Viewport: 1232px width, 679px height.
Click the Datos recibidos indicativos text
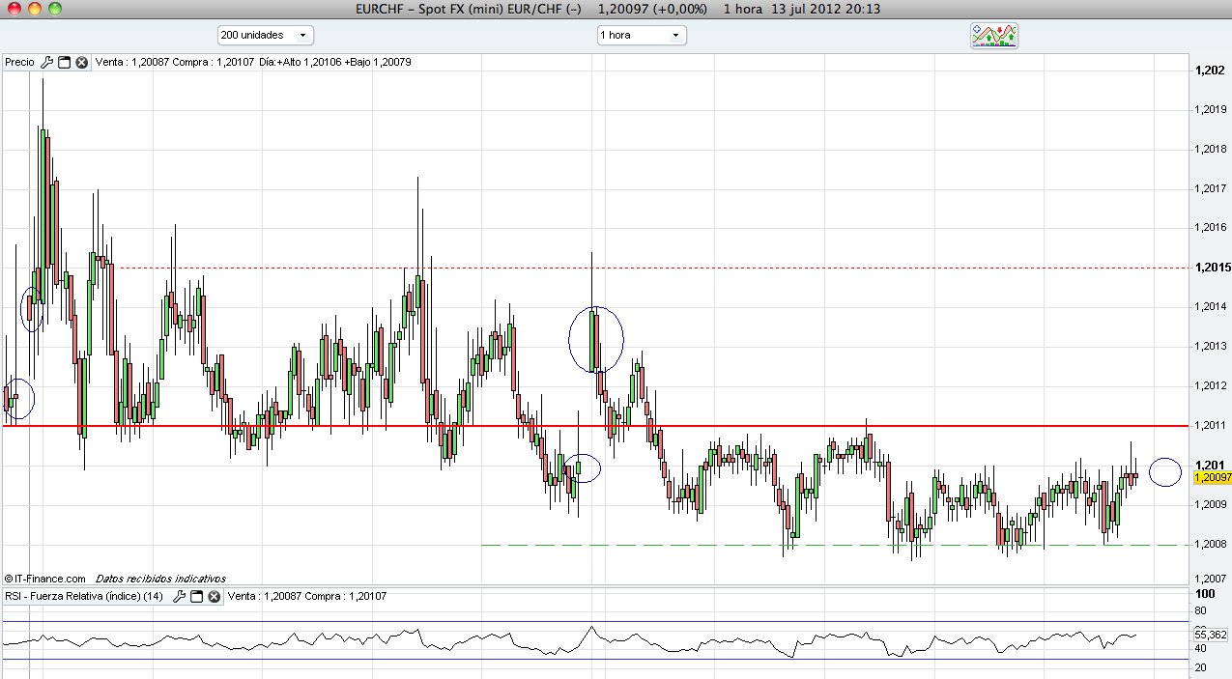pos(160,579)
